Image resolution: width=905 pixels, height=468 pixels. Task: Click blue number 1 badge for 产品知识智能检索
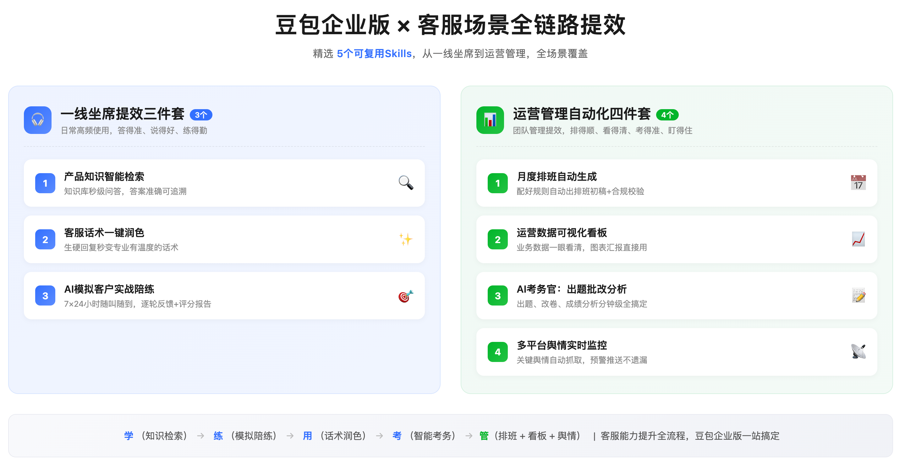45,183
